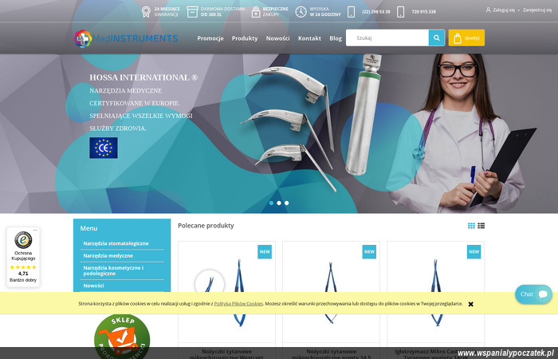Open the Chat widget

(x=534, y=294)
